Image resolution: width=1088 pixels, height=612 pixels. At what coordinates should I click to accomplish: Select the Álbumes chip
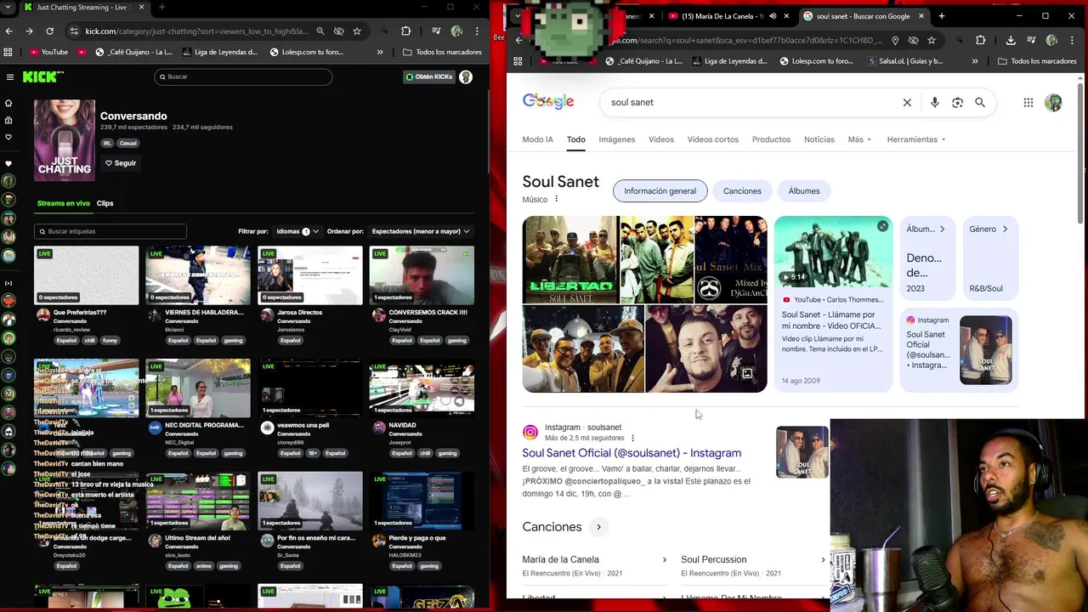[x=804, y=191]
